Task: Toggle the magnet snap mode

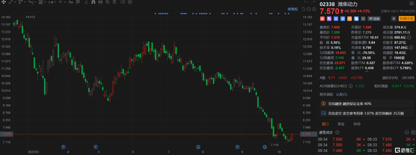Action: click(x=93, y=2)
